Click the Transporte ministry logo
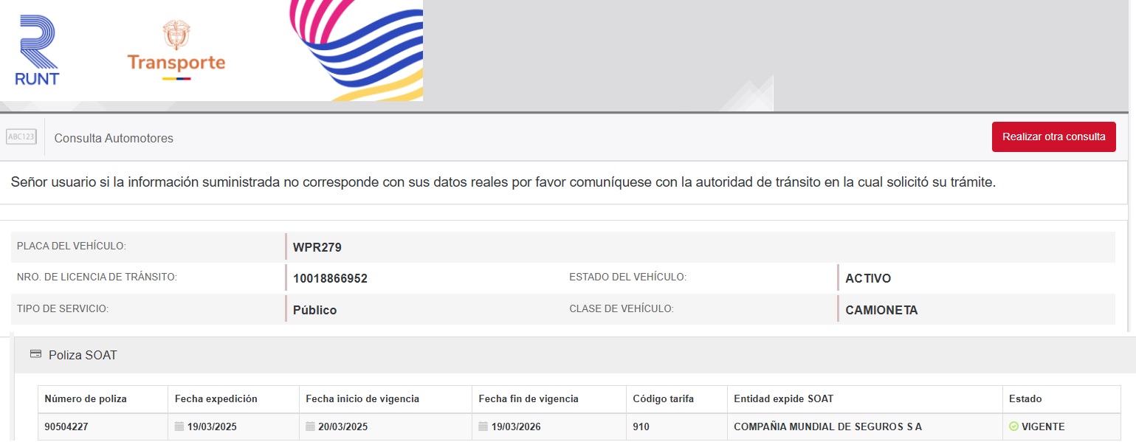This screenshot has width=1136, height=442. (x=176, y=50)
